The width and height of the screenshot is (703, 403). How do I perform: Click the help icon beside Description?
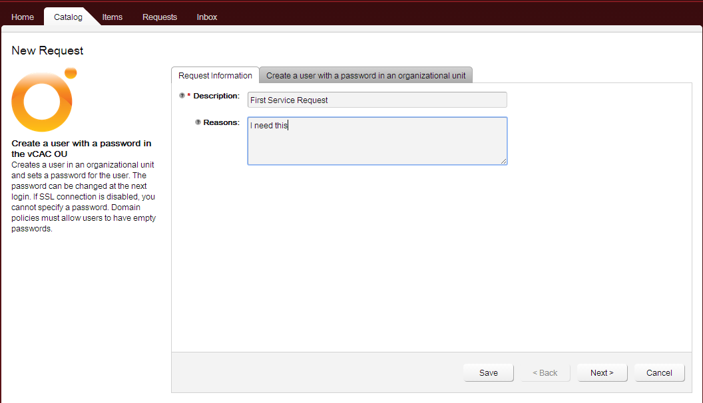tap(182, 96)
